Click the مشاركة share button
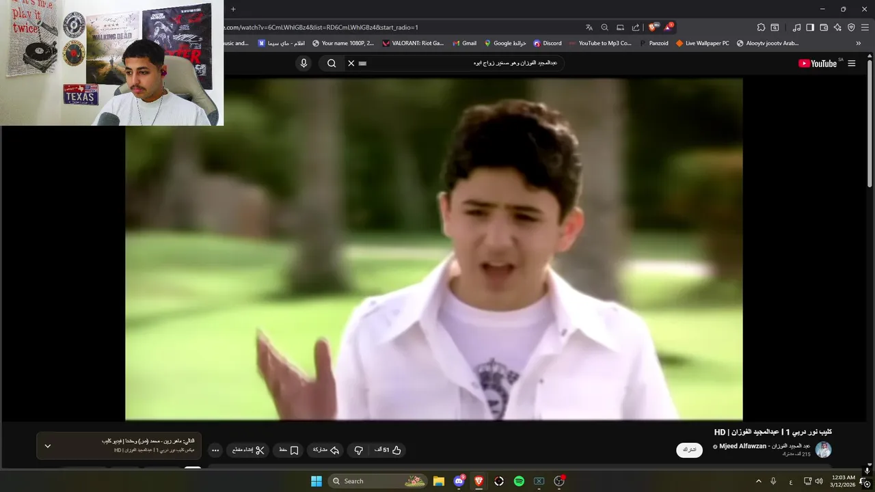875x492 pixels. pos(326,450)
